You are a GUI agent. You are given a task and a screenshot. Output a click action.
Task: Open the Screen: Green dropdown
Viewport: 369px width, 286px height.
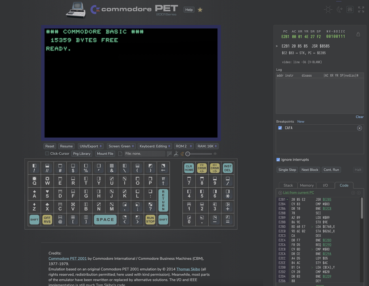click(x=121, y=146)
